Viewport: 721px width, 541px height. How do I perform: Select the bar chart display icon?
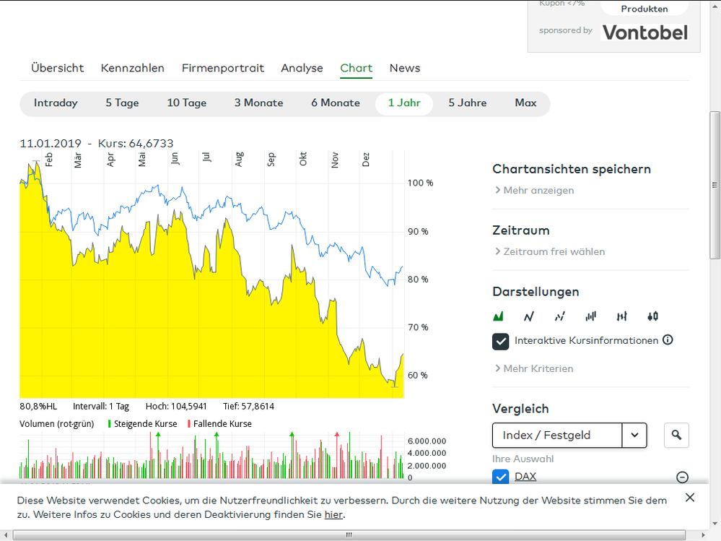pos(590,316)
